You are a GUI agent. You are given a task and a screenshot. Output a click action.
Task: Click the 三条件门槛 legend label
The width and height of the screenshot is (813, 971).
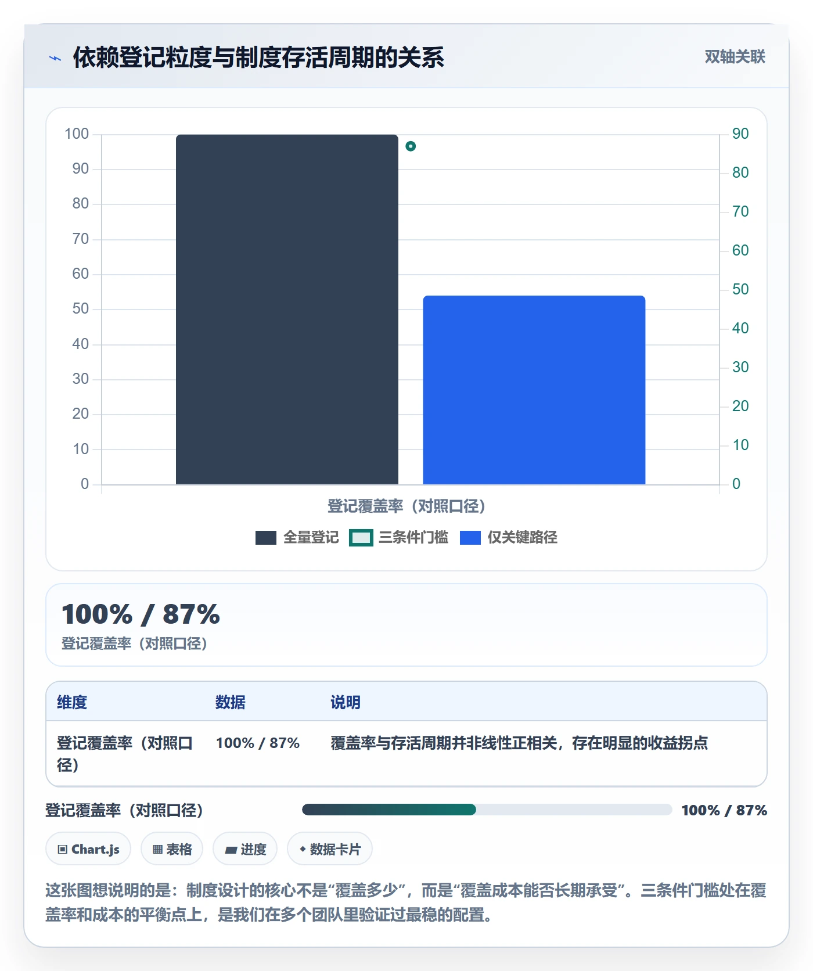pos(413,538)
